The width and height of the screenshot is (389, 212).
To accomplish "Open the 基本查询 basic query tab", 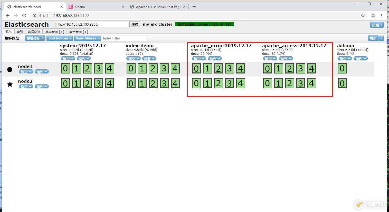I will tap(55, 32).
